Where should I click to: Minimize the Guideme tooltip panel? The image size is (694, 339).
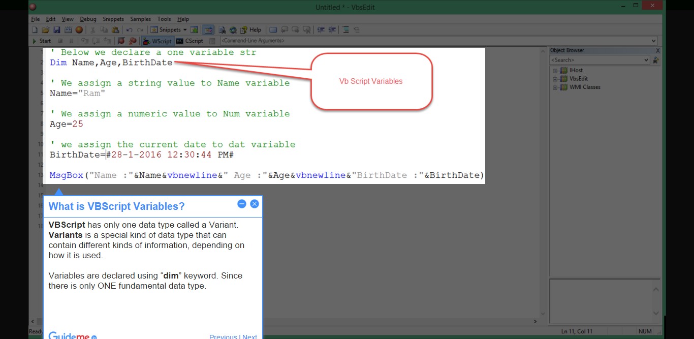click(x=242, y=204)
